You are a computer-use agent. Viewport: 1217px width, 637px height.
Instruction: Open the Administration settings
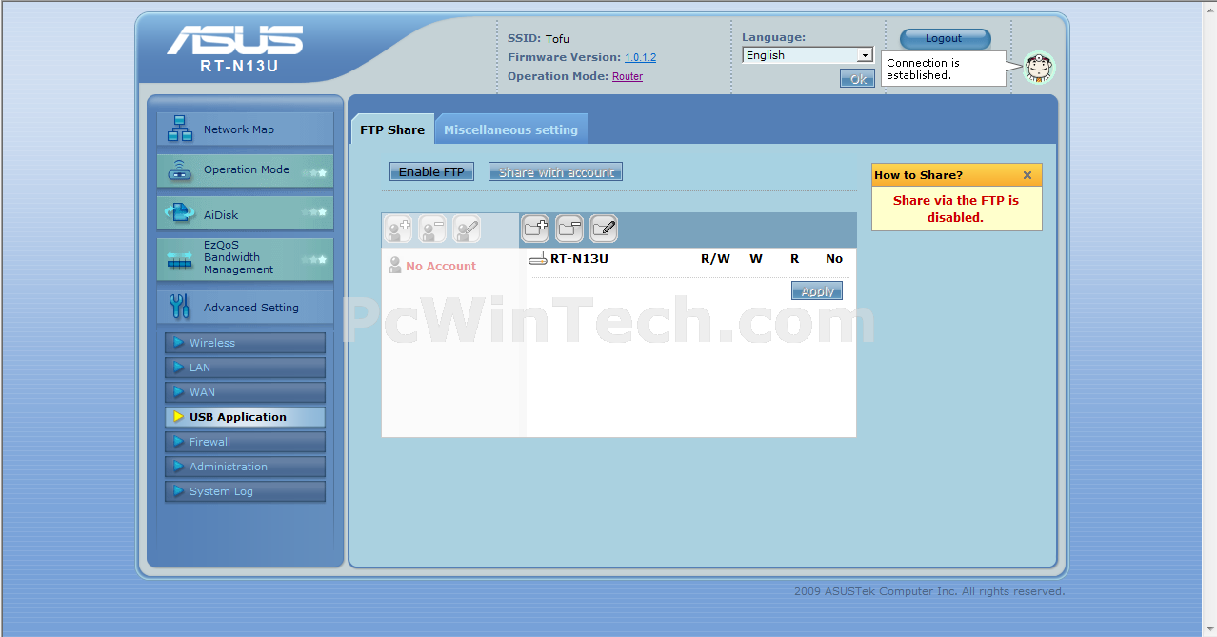(x=245, y=467)
